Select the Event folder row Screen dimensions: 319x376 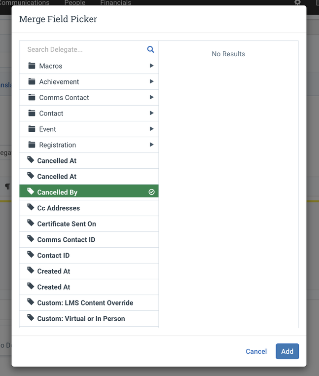89,129
